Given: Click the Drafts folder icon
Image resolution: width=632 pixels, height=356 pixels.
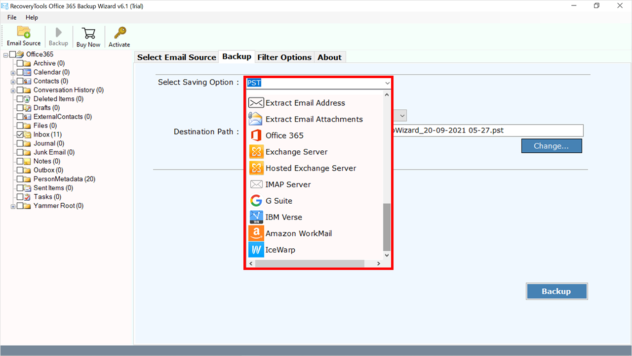Looking at the screenshot, I should [x=28, y=108].
